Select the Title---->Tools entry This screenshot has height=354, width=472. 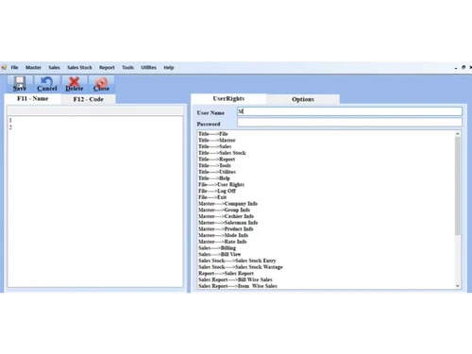[x=214, y=165]
